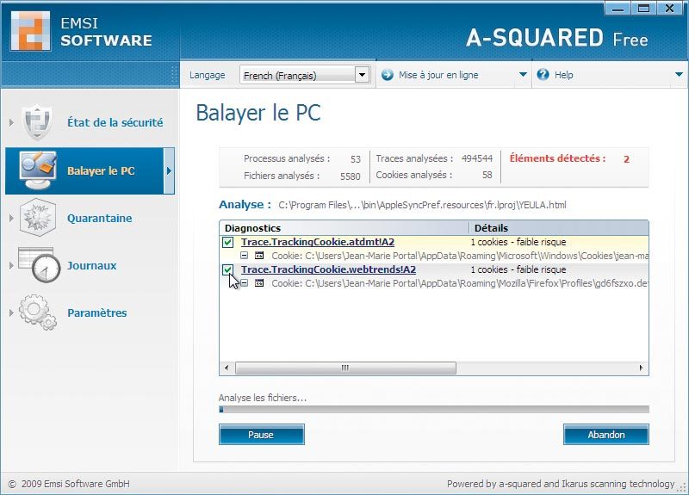
Task: Click the file analysis progress bar
Action: pyautogui.click(x=434, y=410)
